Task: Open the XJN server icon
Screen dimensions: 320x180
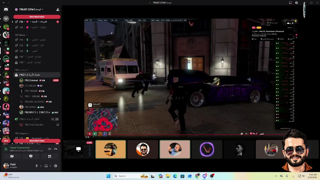Action: pos(6,59)
